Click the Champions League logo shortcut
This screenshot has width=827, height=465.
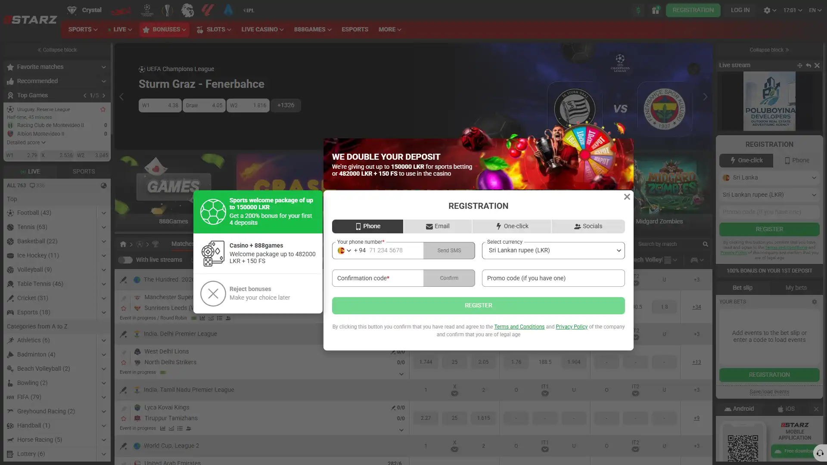tap(147, 10)
